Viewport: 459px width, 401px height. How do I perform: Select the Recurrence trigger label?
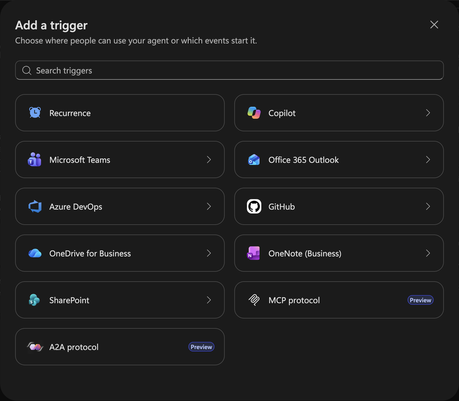[70, 113]
